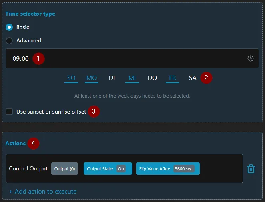Deselect the MI weekday

tap(132, 78)
